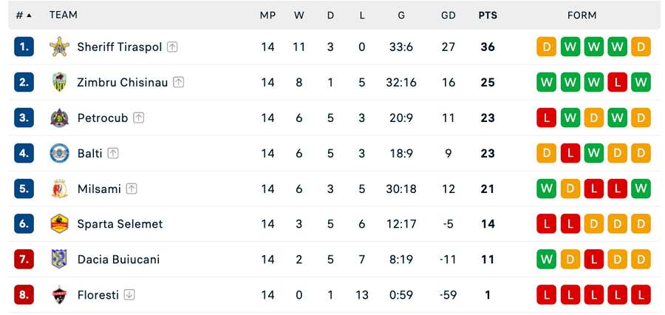The image size is (665, 315).
Task: Sort table by rank number column
Action: point(24,16)
